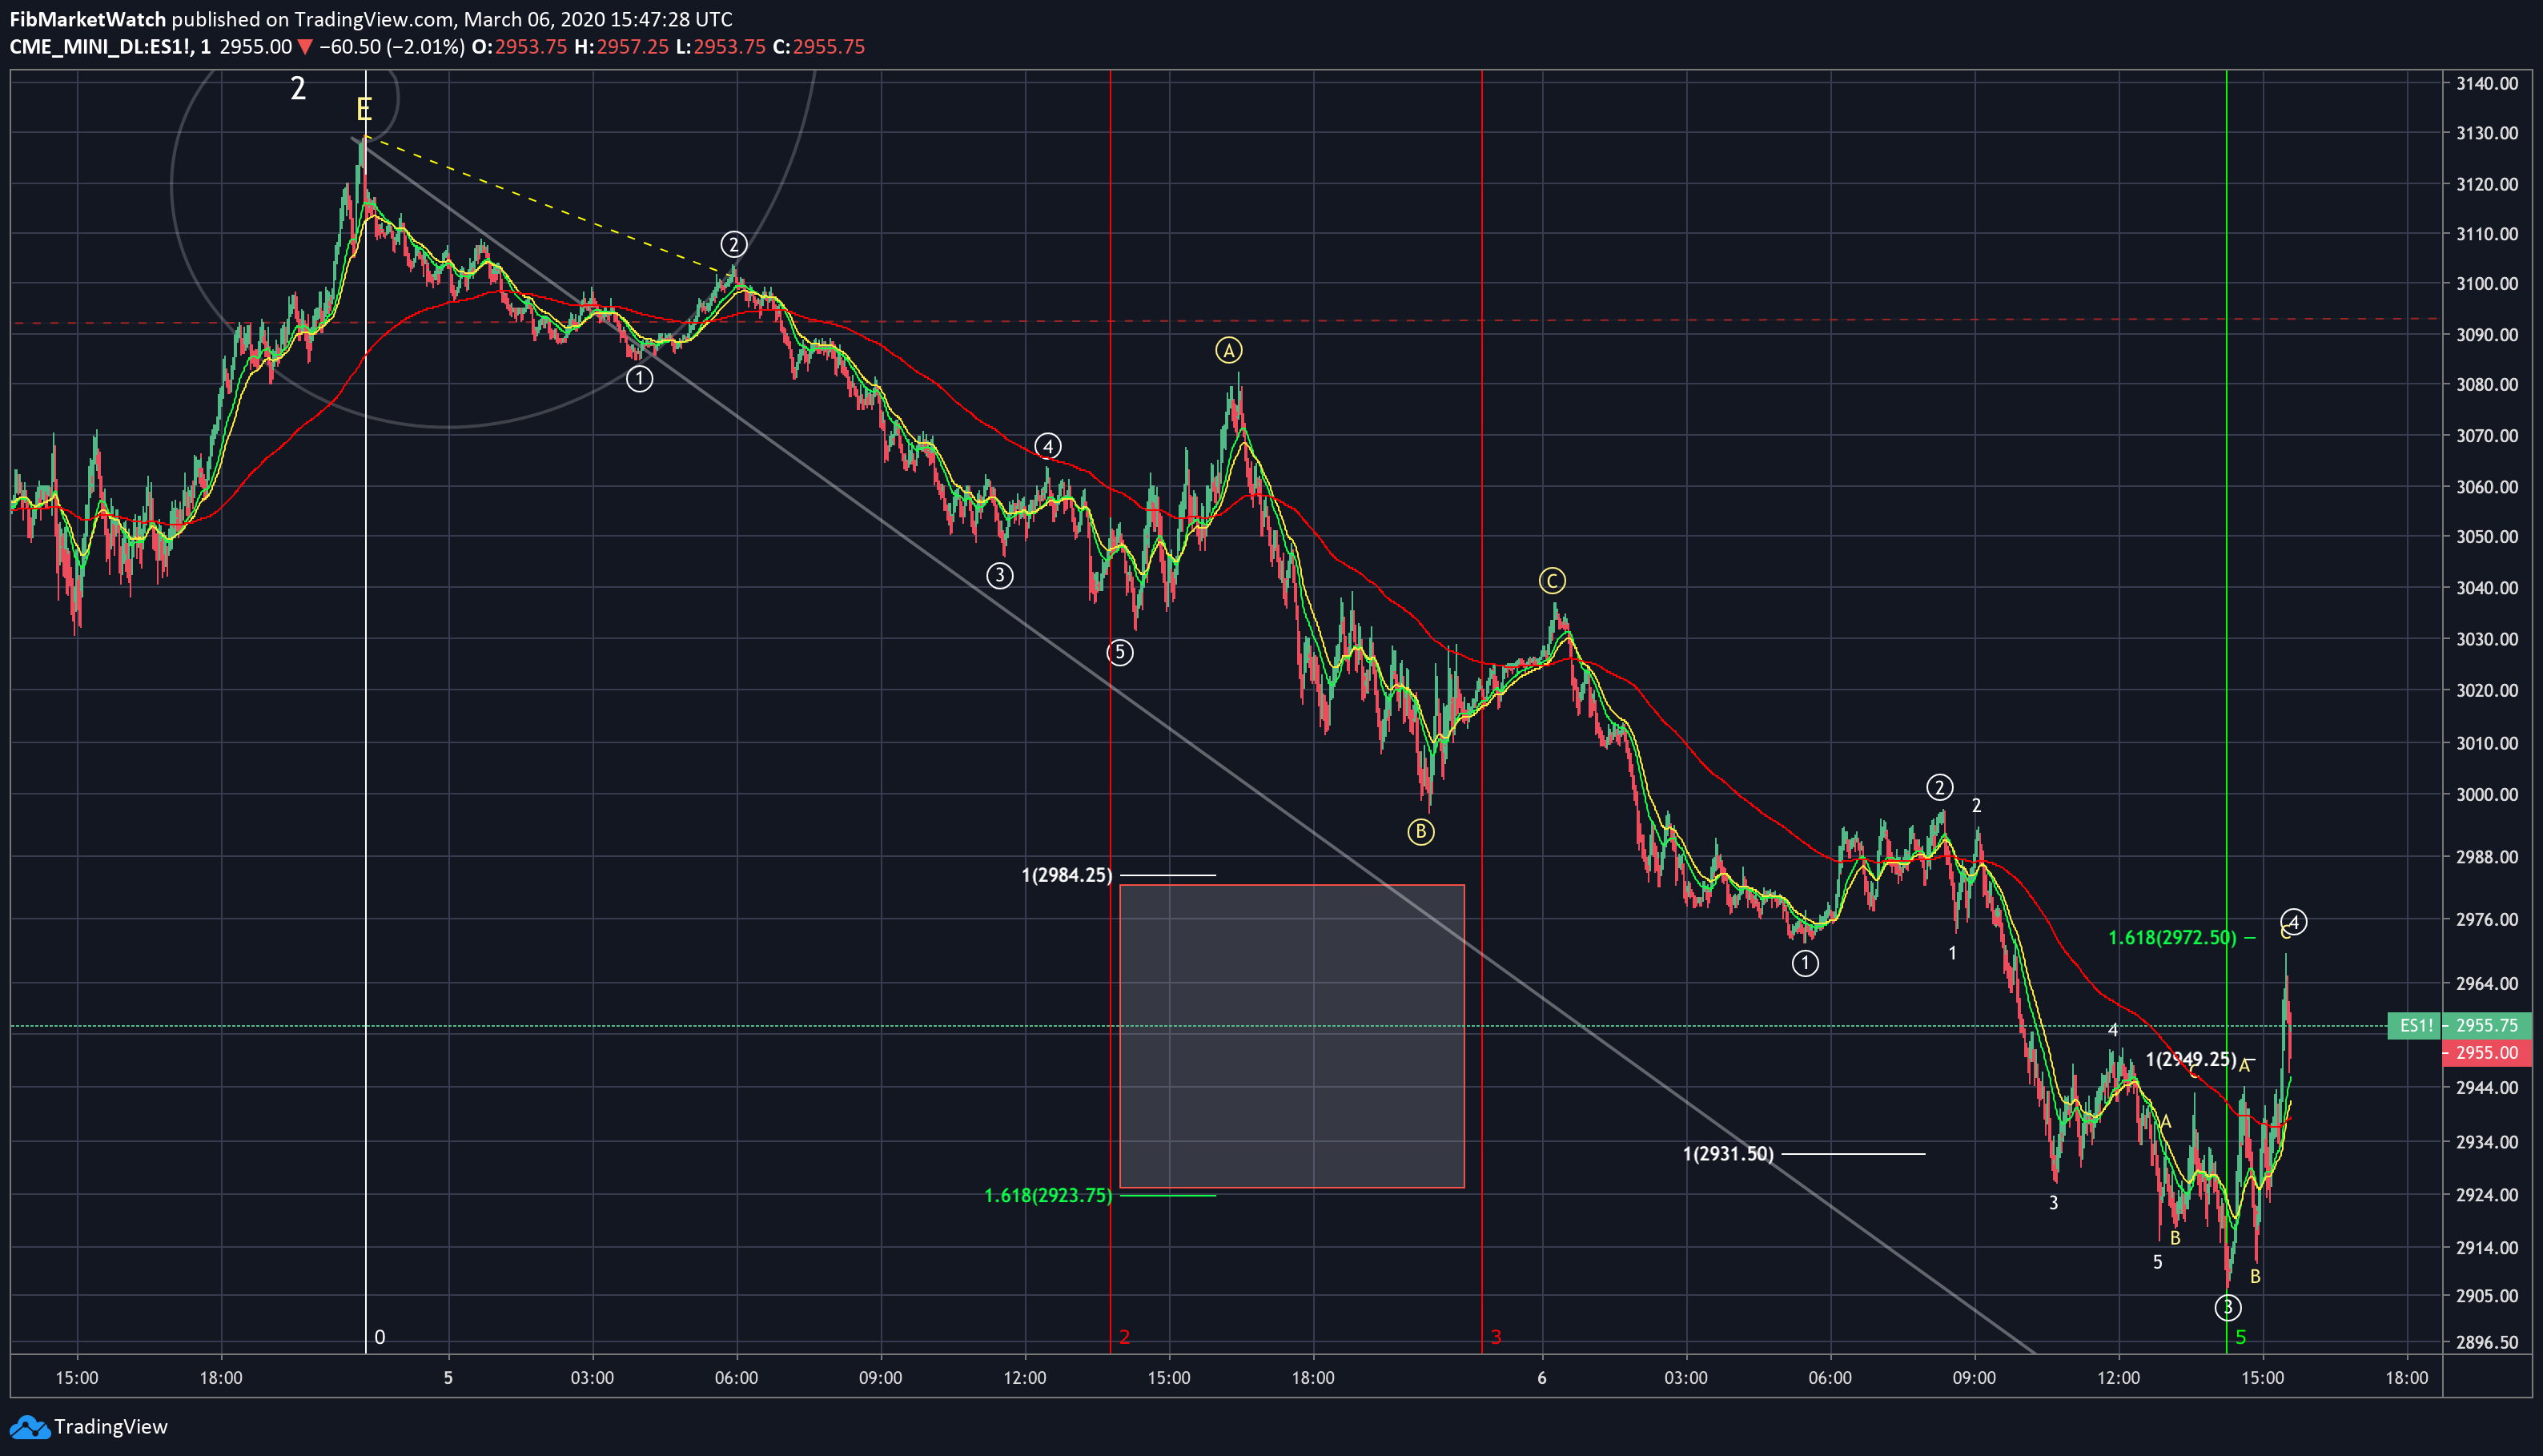Screen dimensions: 2543x1456
Task: Click the white circled 5 wave marker
Action: pyautogui.click(x=1119, y=653)
